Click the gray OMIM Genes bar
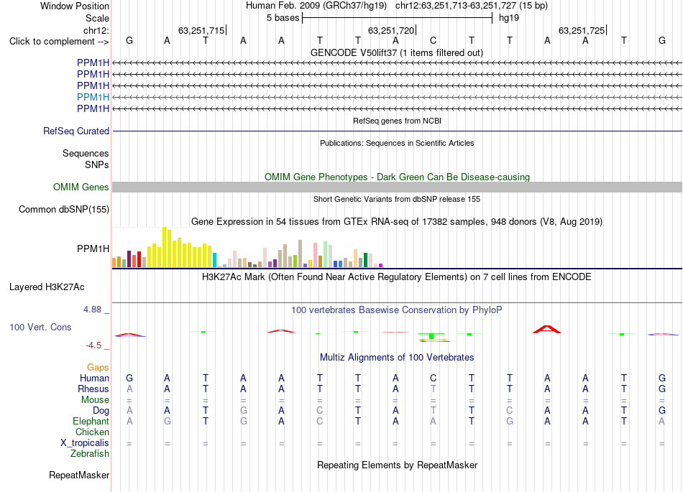The height and width of the screenshot is (492, 683). pos(397,187)
